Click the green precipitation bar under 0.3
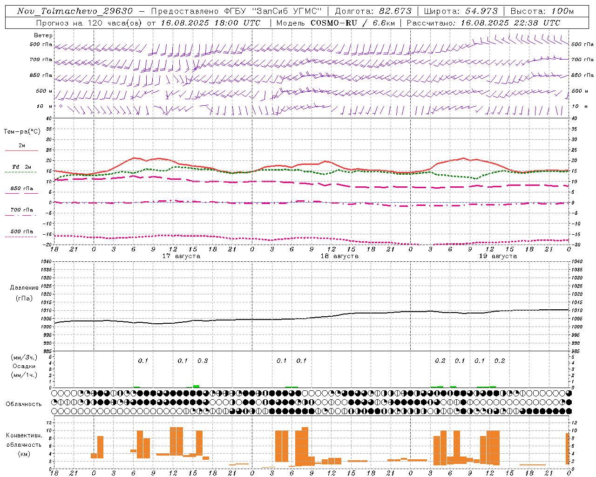596x477 pixels. coord(196,386)
